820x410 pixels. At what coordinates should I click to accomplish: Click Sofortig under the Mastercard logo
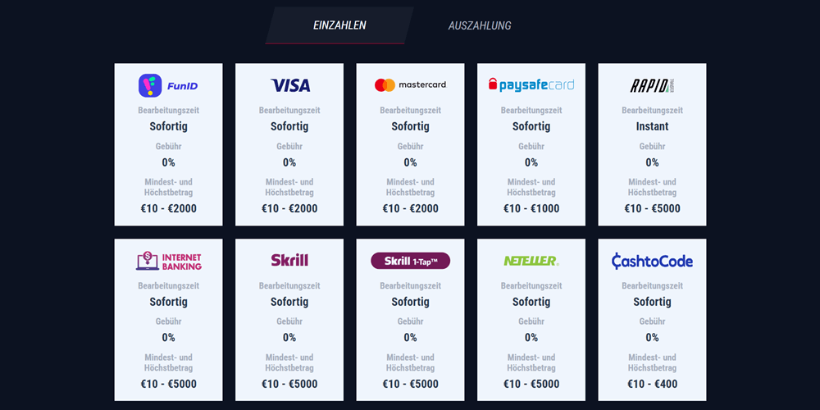[x=411, y=126]
